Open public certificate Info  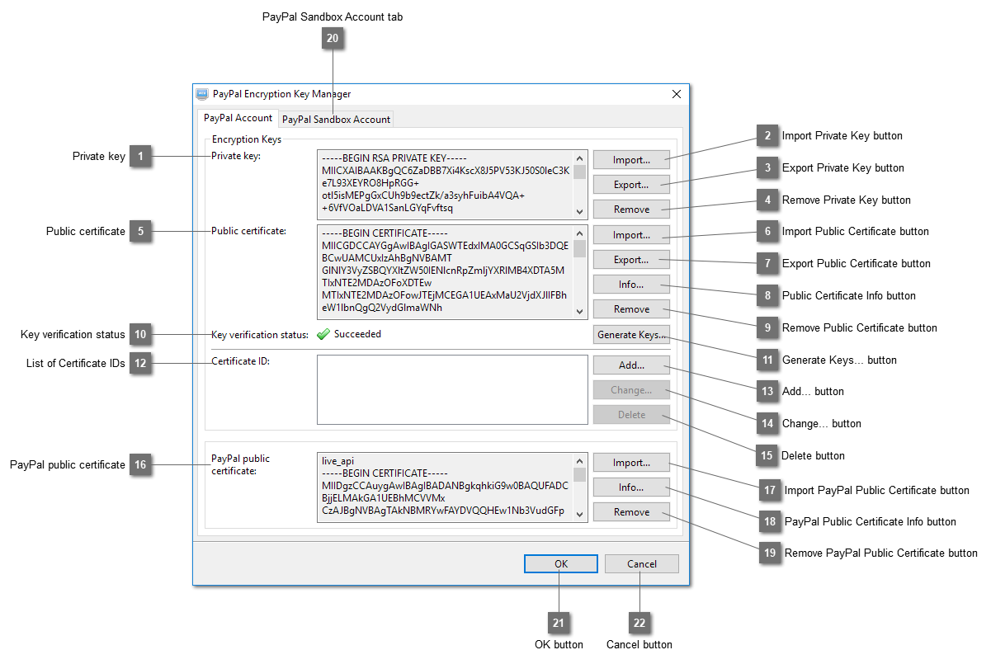pos(631,285)
